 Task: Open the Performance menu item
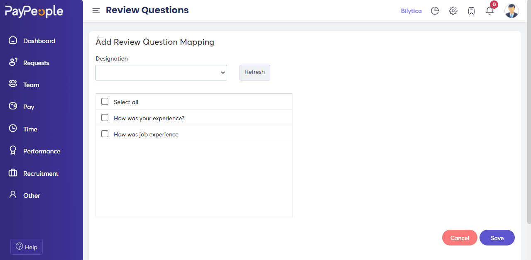click(42, 151)
